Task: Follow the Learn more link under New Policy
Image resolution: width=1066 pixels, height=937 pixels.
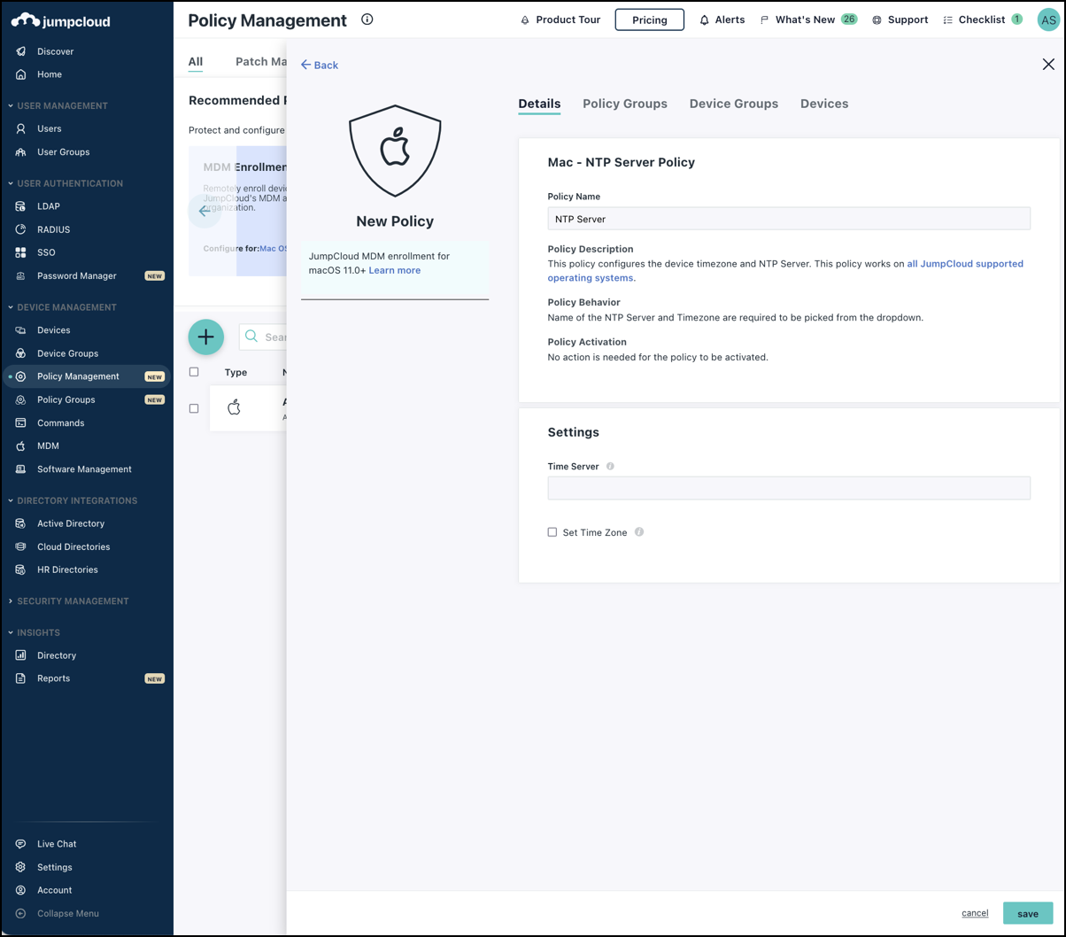Action: [x=394, y=270]
